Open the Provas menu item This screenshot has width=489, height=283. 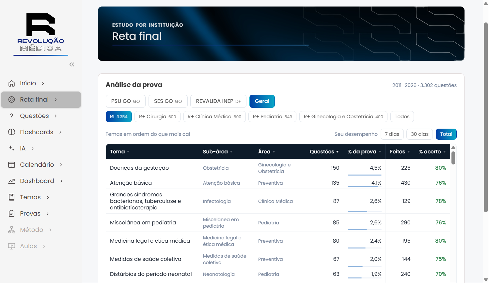[x=41, y=214]
